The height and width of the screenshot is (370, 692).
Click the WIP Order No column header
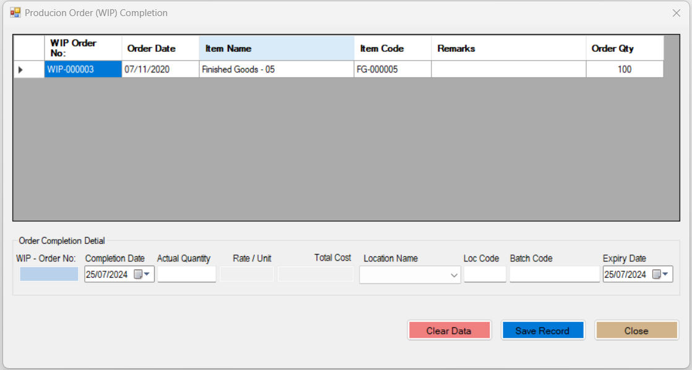[x=82, y=48]
